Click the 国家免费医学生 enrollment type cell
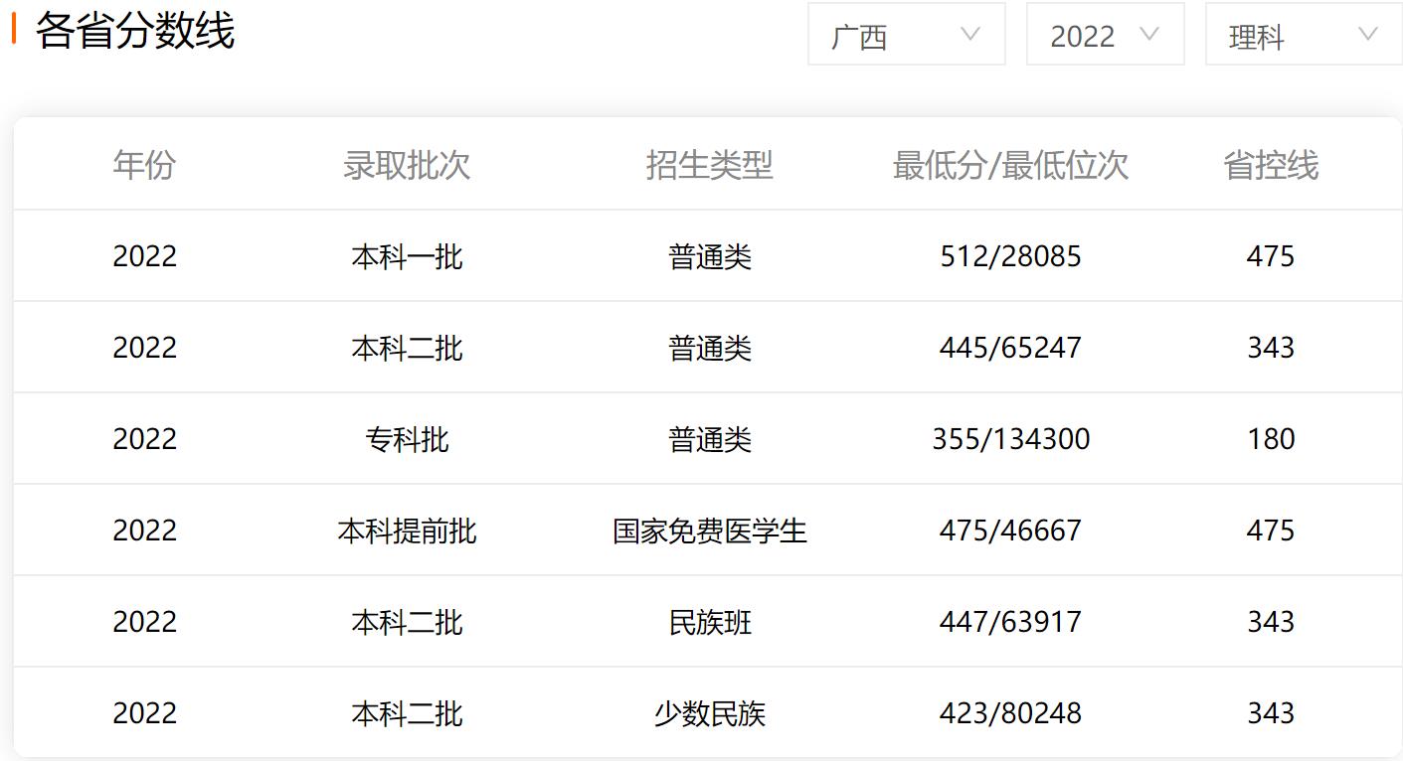This screenshot has height=761, width=1403. tap(709, 531)
